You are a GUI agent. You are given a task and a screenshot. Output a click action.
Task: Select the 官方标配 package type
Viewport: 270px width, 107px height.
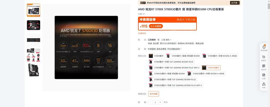153,94
